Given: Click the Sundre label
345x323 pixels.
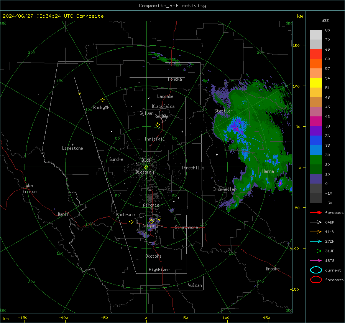Looking at the screenshot, I should click(116, 159).
